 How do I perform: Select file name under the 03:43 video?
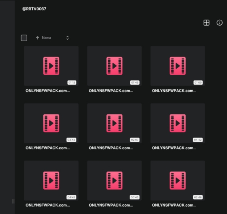click(47, 148)
